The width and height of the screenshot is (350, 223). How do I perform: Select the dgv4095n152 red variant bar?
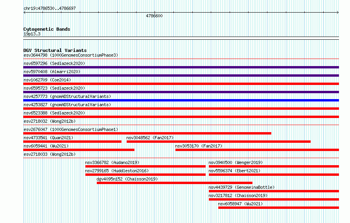point(175,183)
